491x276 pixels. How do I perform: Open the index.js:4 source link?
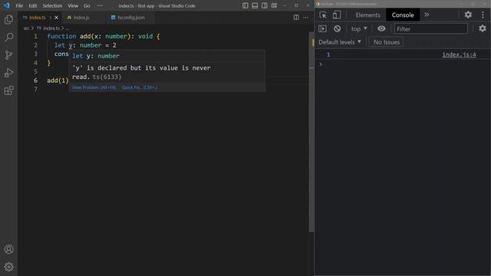[x=459, y=54]
